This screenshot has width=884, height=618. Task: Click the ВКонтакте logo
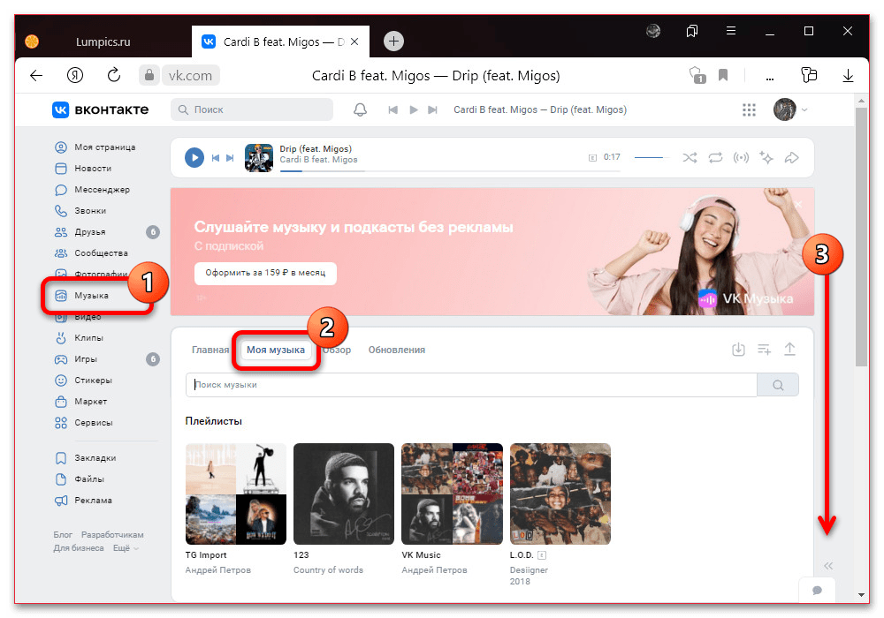pos(101,109)
